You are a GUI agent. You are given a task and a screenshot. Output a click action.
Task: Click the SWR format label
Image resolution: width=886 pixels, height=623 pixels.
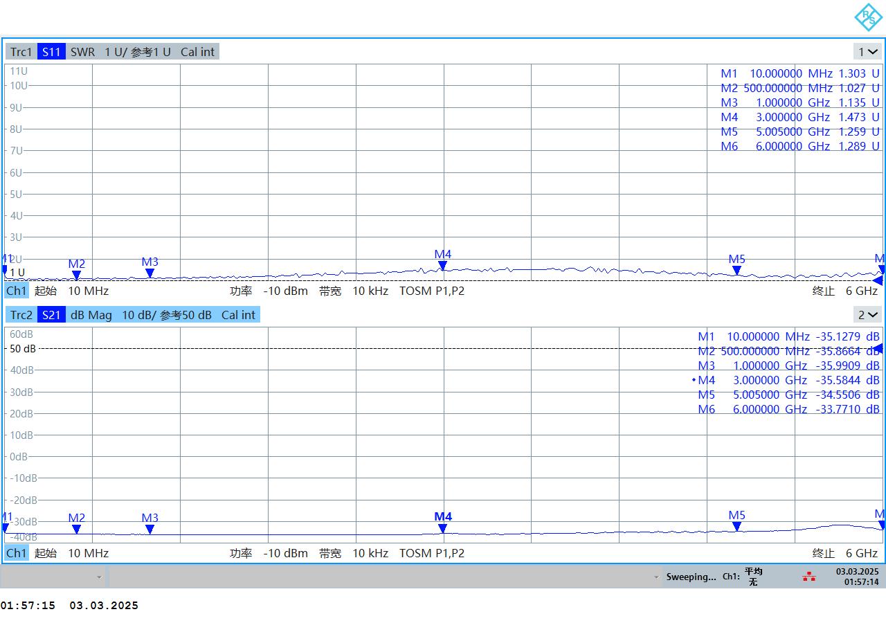click(82, 52)
